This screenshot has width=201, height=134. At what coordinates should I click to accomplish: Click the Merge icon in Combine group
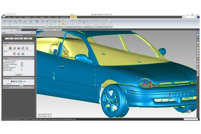79,22
